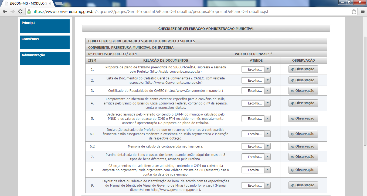
Task: Click Observação button for item 1
Action: pos(303,69)
